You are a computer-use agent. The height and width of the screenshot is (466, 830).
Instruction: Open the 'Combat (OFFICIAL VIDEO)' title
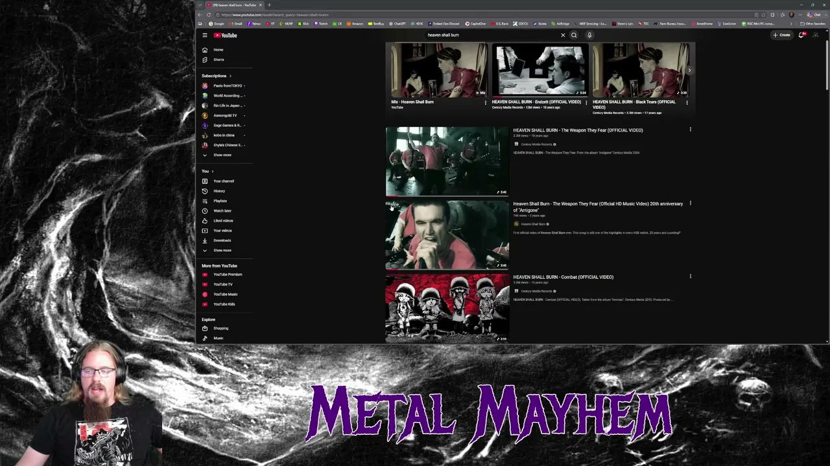tap(563, 277)
